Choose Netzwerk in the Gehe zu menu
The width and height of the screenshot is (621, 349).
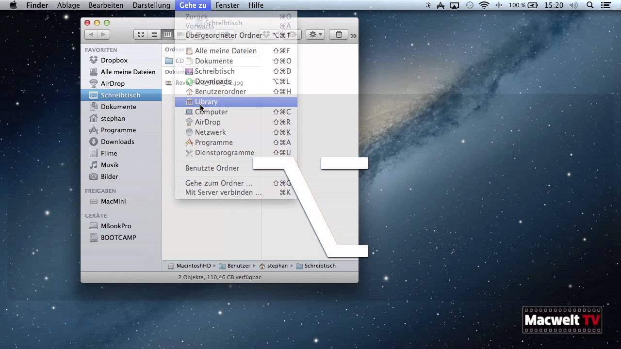pyautogui.click(x=236, y=132)
